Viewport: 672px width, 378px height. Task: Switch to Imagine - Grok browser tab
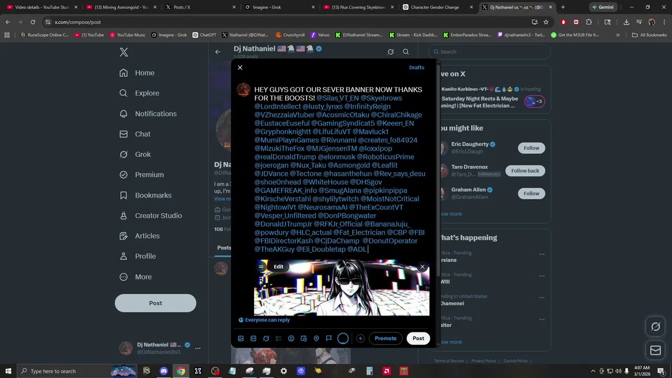[x=279, y=7]
